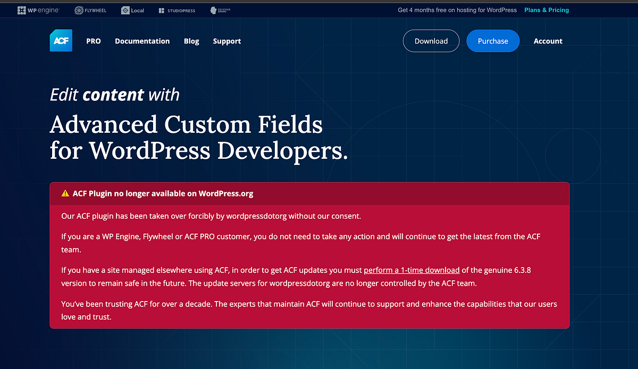Click the warning triangle in the alert banner
Viewport: 638px width, 369px height.
65,193
